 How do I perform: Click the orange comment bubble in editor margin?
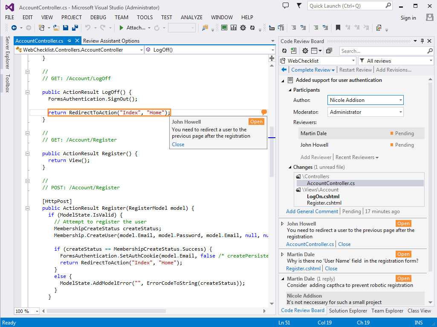point(264,112)
